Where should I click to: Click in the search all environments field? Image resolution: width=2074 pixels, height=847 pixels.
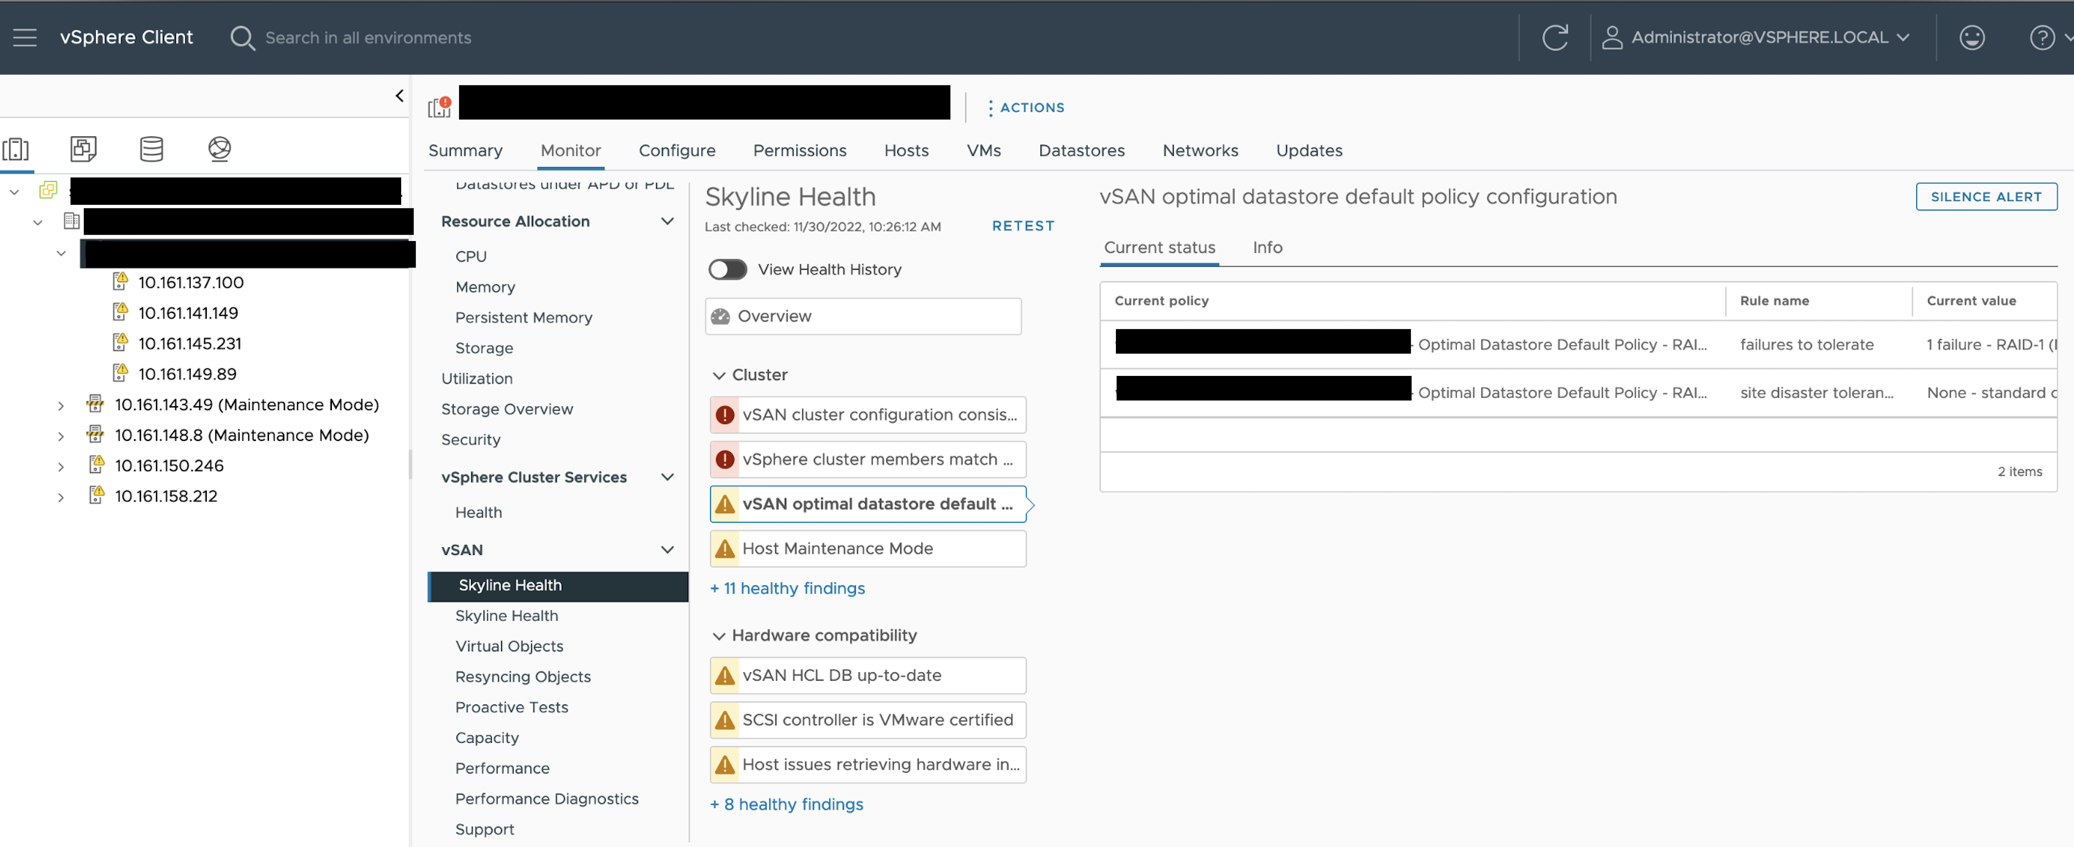[x=368, y=37]
